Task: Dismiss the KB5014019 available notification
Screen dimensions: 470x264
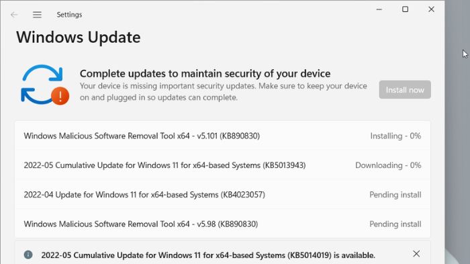Action: [x=416, y=254]
